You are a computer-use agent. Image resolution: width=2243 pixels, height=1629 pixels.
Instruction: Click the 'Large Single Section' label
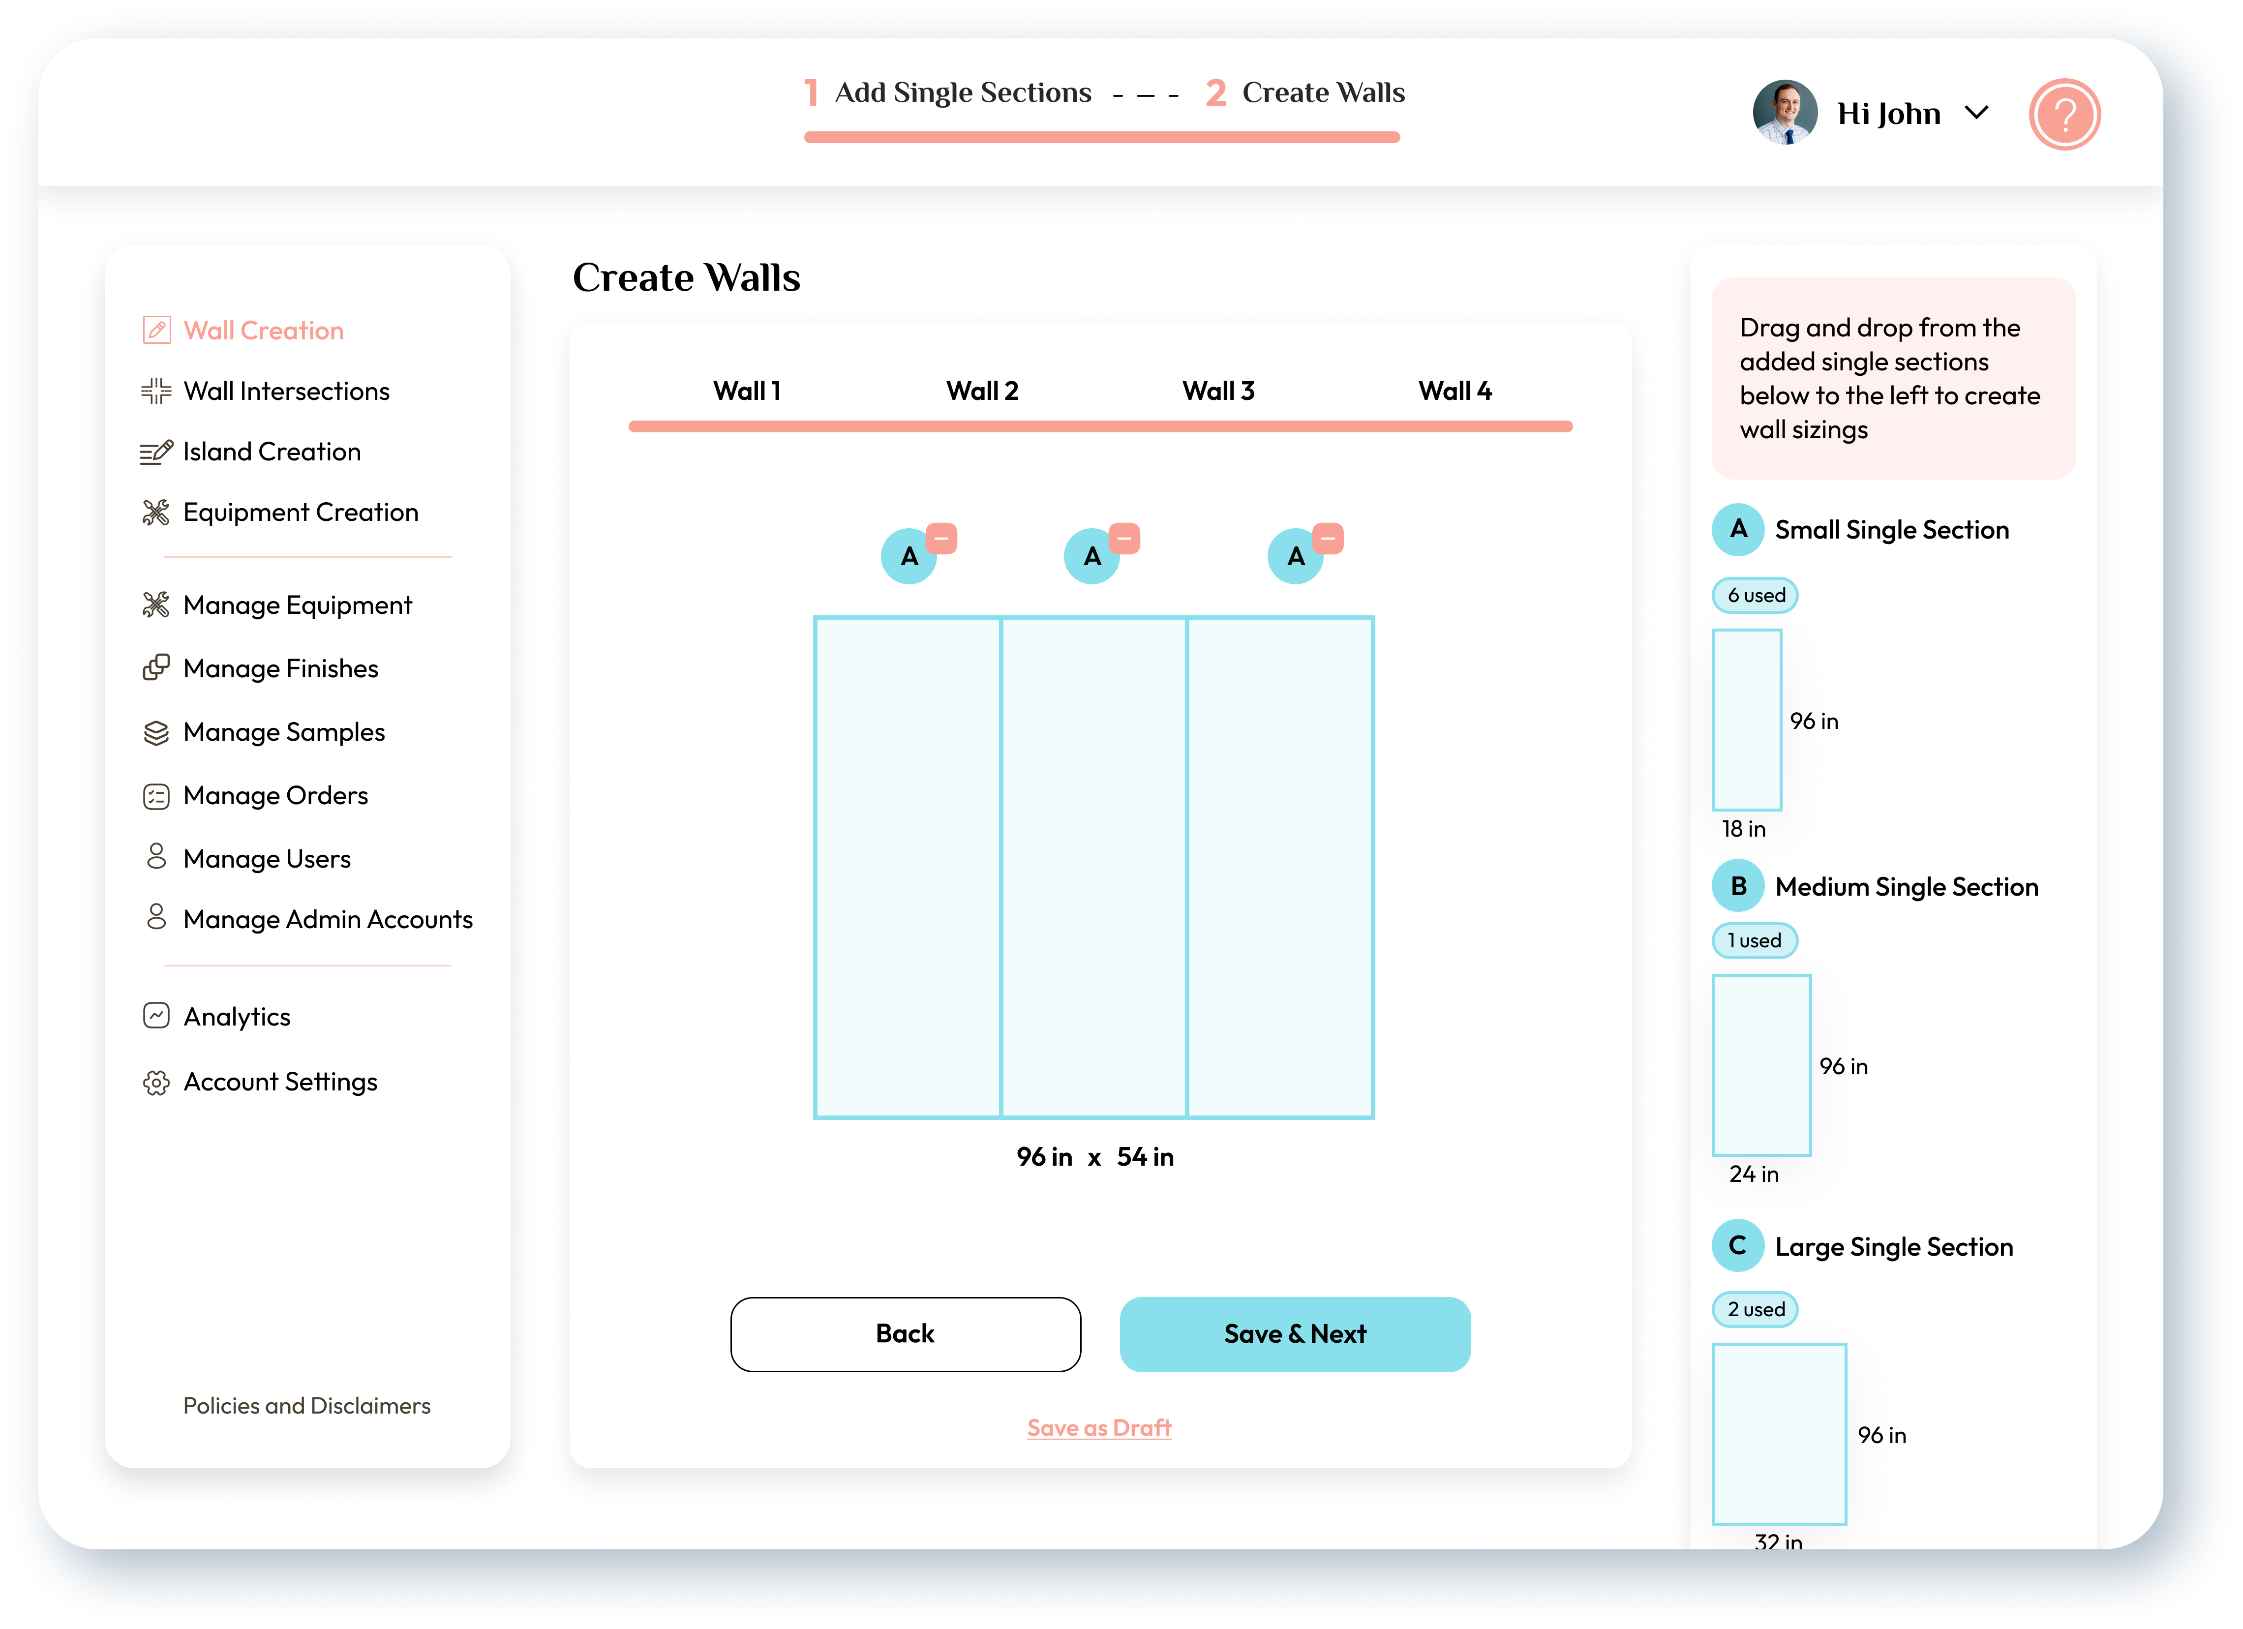coord(1894,1247)
